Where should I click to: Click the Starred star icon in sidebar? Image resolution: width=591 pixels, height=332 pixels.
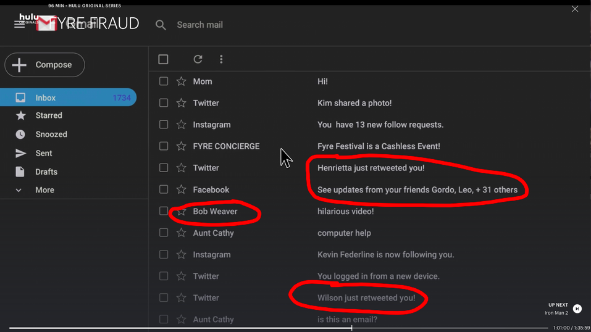(21, 115)
